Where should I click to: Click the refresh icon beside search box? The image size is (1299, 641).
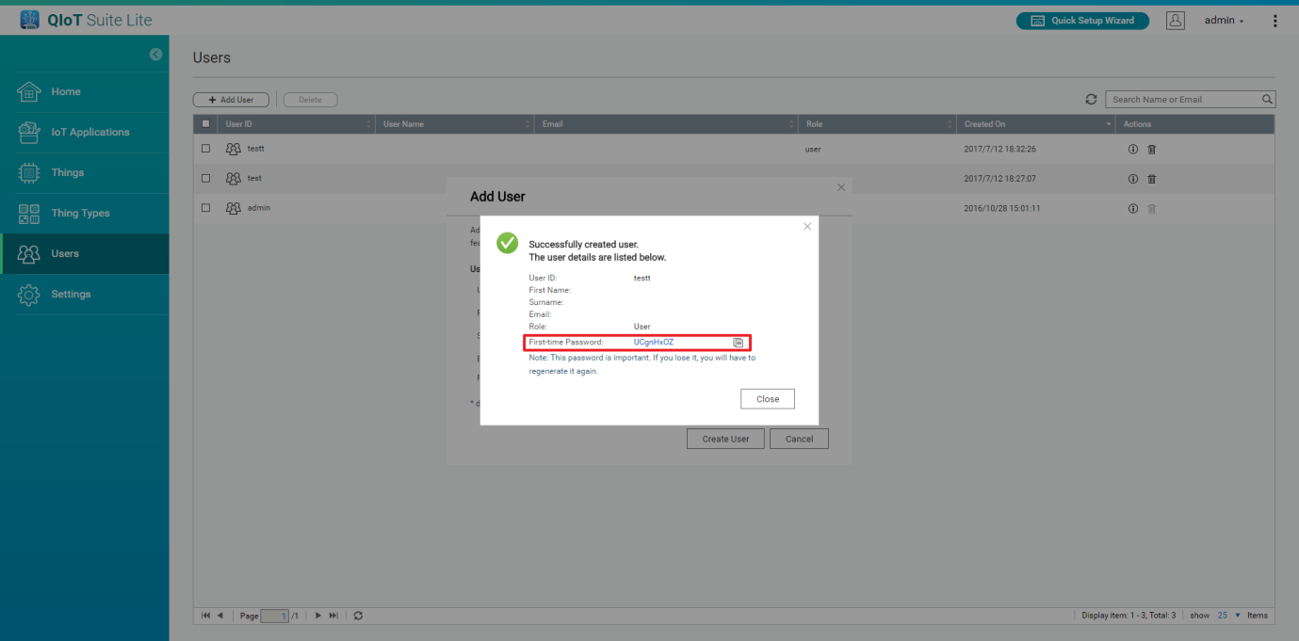1091,100
